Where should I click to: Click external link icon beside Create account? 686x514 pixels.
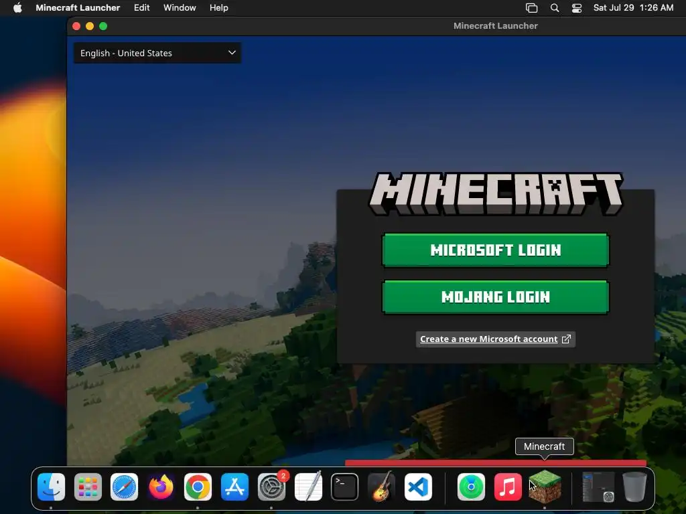(x=566, y=339)
